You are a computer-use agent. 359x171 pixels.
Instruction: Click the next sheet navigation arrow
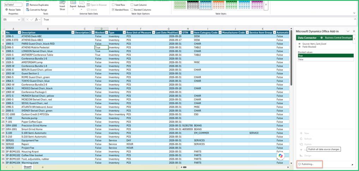pyautogui.click(x=13, y=167)
